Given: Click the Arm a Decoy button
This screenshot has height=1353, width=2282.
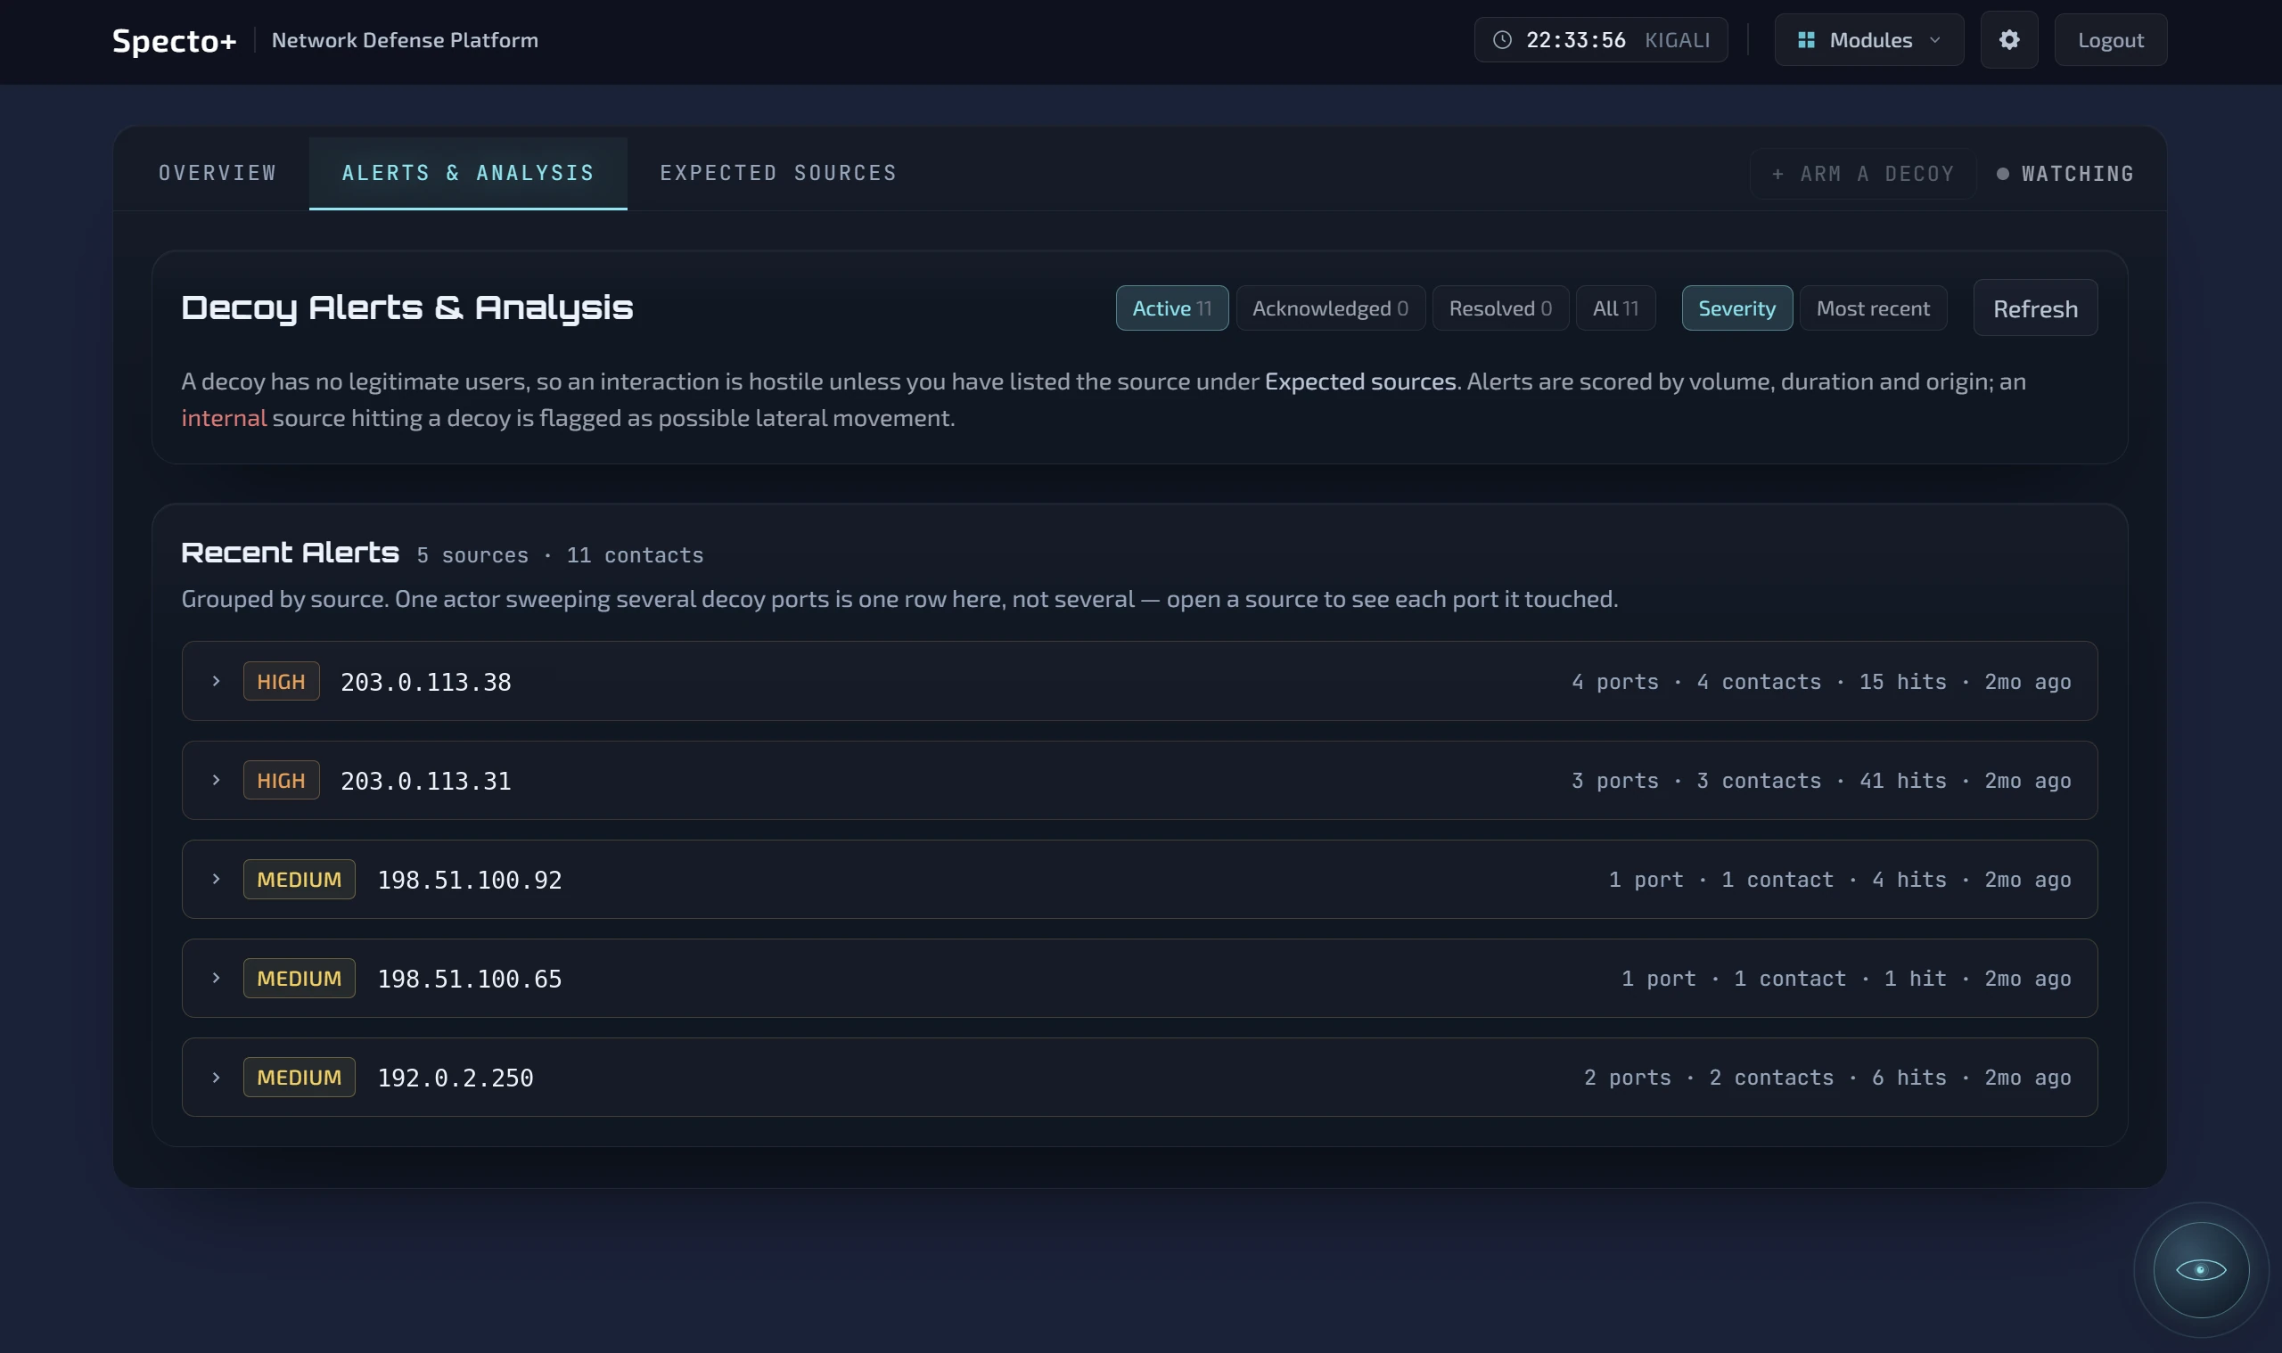Looking at the screenshot, I should [1863, 173].
